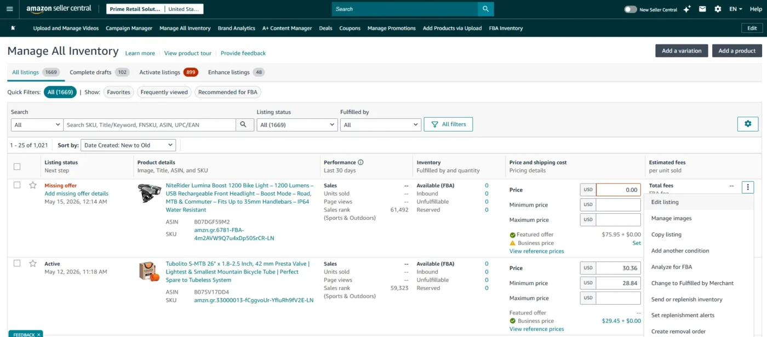Open the sparkle AI assistant icon
Viewport: 767px width, 337px height.
click(x=687, y=9)
